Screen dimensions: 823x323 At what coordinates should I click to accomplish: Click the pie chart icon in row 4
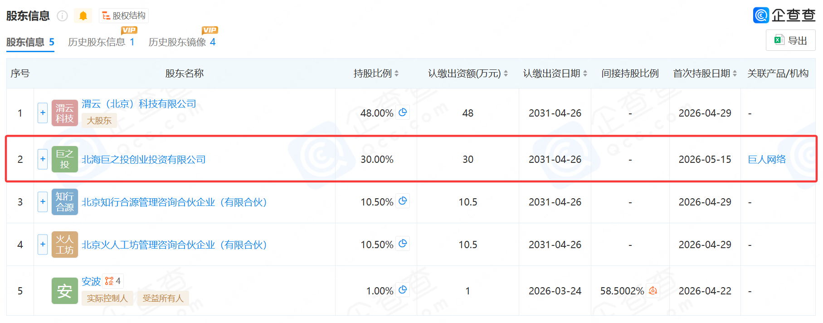403,244
